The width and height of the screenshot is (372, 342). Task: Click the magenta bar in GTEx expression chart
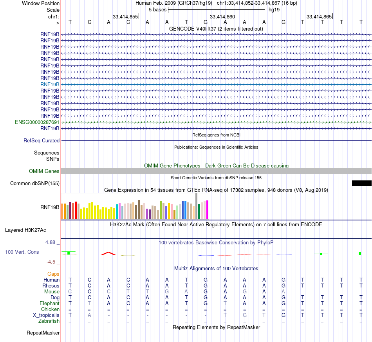[208, 209]
